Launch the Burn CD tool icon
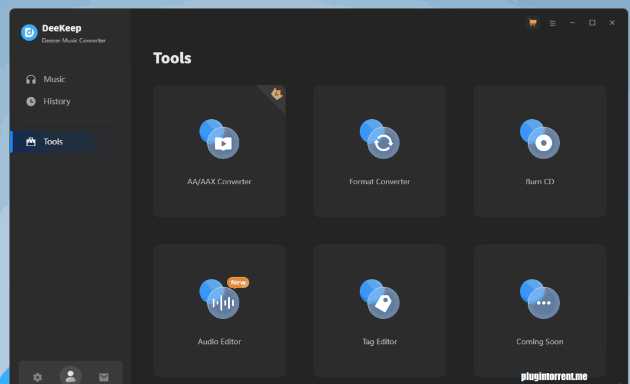630x384 pixels. [540, 139]
